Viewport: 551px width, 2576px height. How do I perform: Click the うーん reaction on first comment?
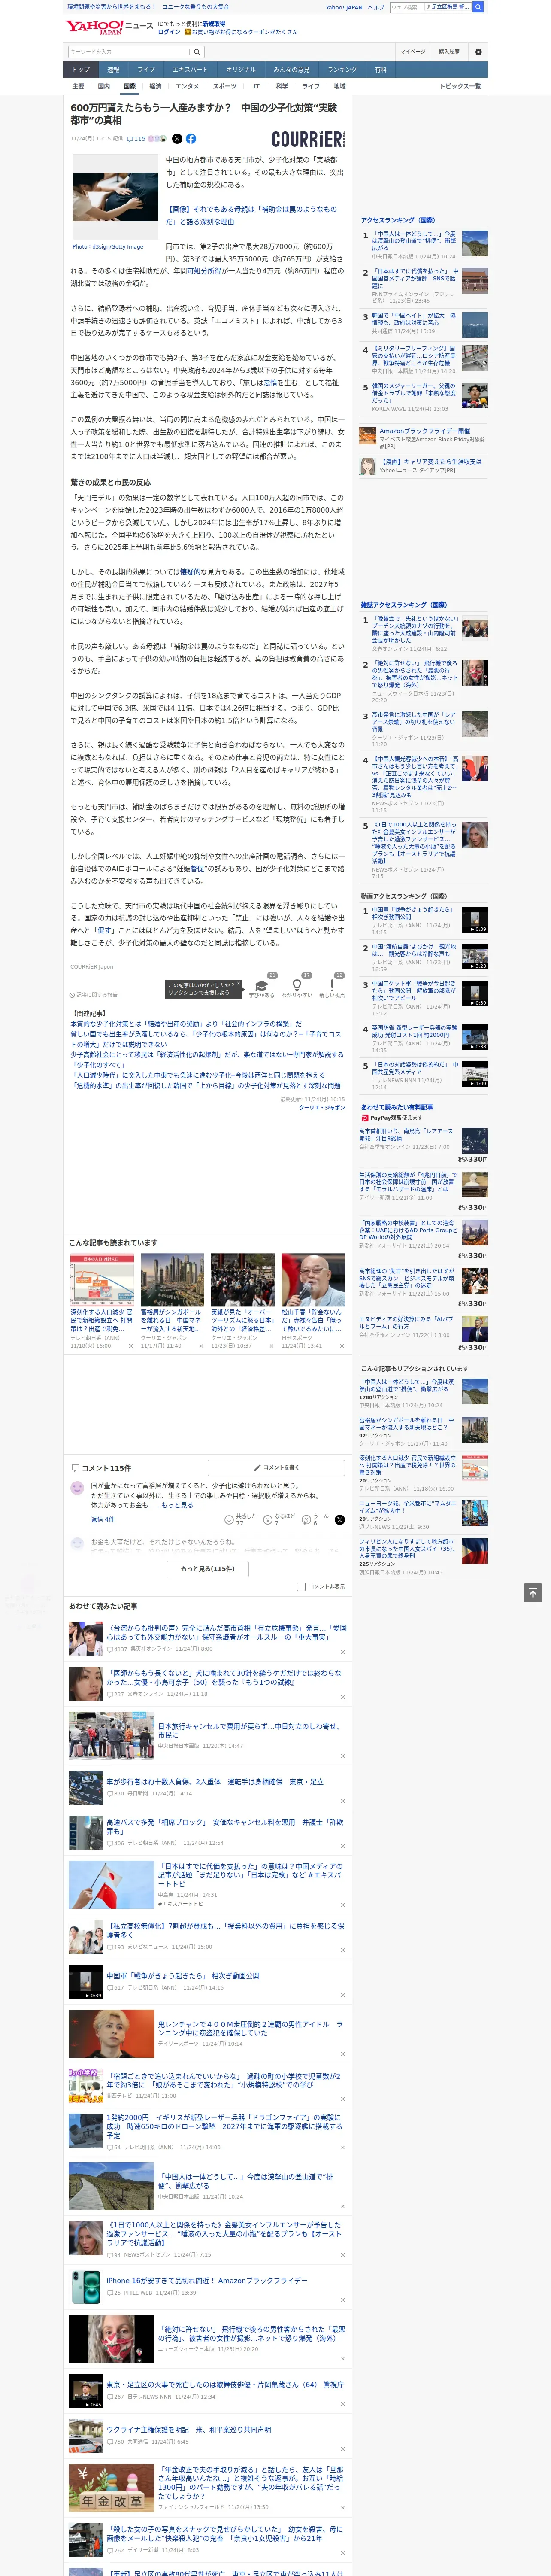(x=315, y=1519)
